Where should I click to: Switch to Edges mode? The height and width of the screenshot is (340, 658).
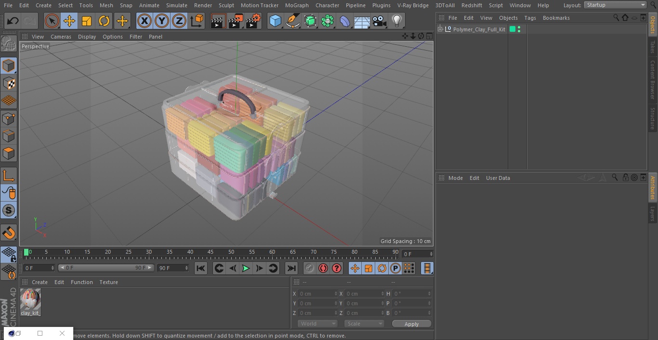pos(9,136)
